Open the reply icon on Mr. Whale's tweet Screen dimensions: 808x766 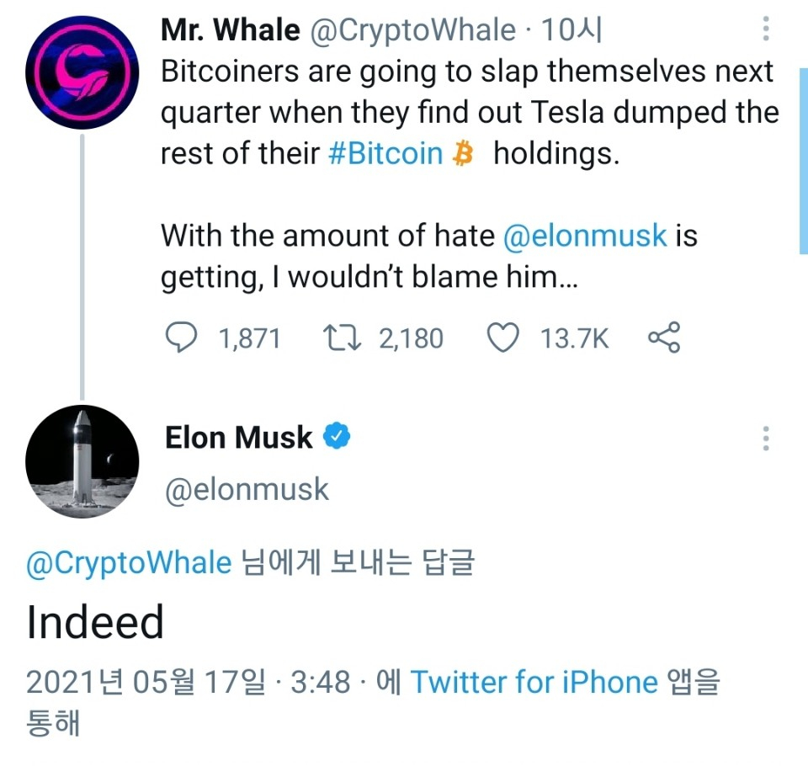click(181, 337)
